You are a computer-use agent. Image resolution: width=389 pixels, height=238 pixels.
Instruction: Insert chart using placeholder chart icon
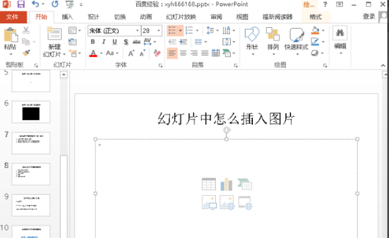click(226, 184)
